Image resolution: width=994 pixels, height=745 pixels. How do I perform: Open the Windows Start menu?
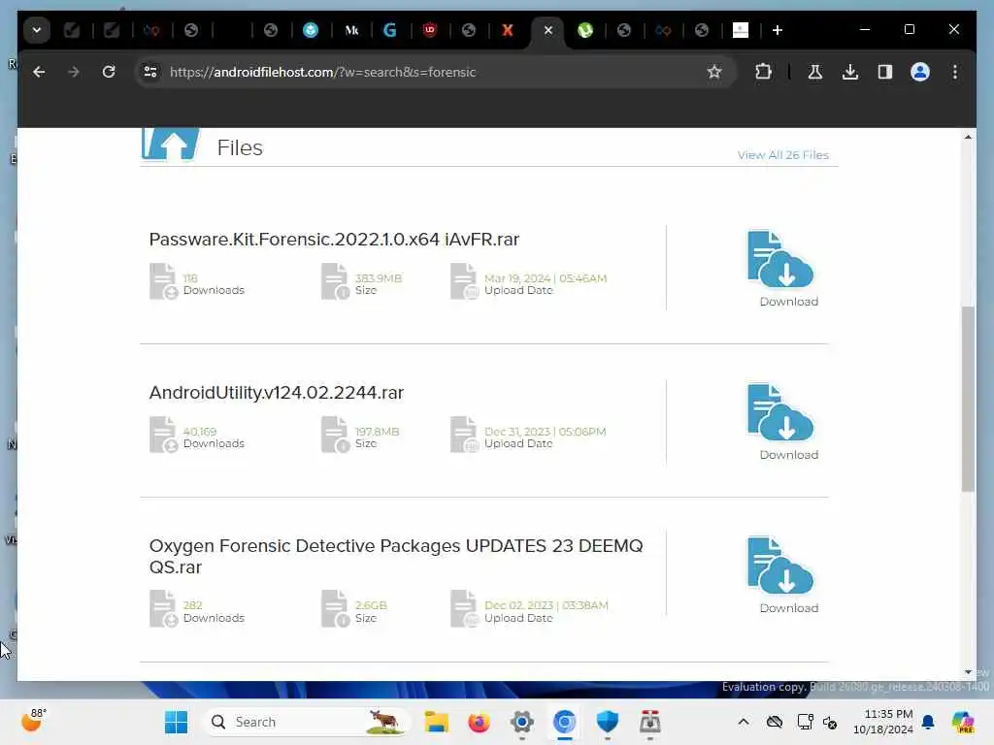[x=176, y=722]
